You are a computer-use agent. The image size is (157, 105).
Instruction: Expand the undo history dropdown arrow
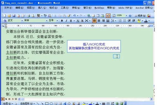78,16
